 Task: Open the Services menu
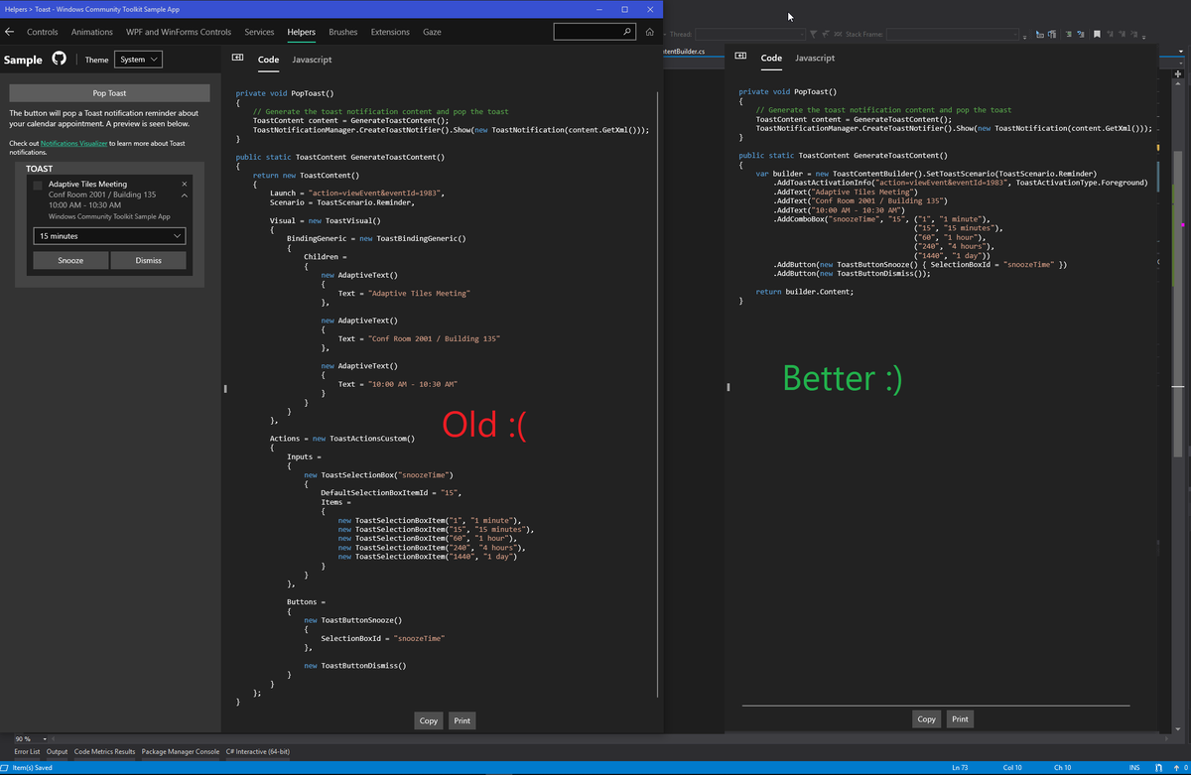259,32
